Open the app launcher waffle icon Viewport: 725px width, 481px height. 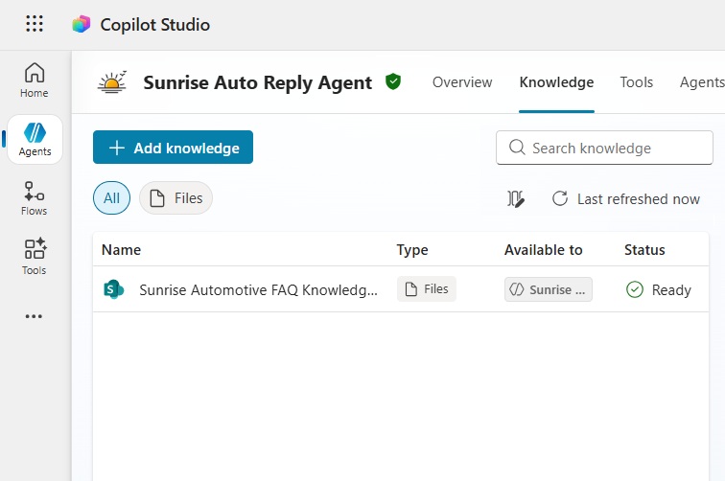35,25
